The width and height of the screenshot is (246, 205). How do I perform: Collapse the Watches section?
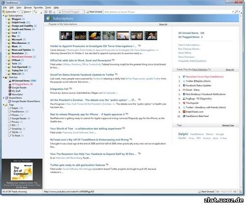click(x=3, y=77)
